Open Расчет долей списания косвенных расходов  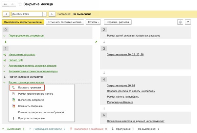[134, 36]
